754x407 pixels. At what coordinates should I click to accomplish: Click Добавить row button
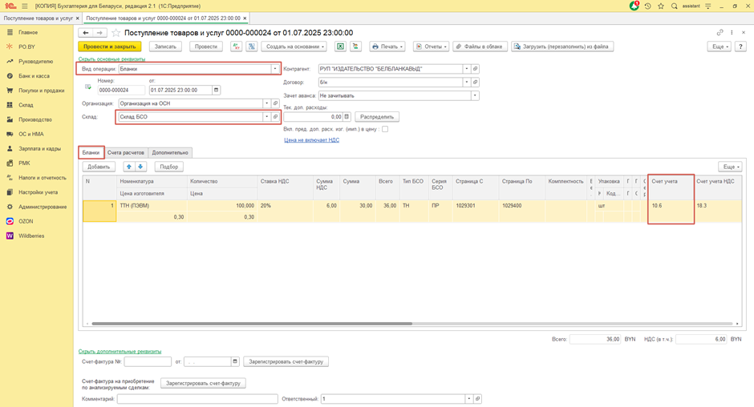point(99,167)
